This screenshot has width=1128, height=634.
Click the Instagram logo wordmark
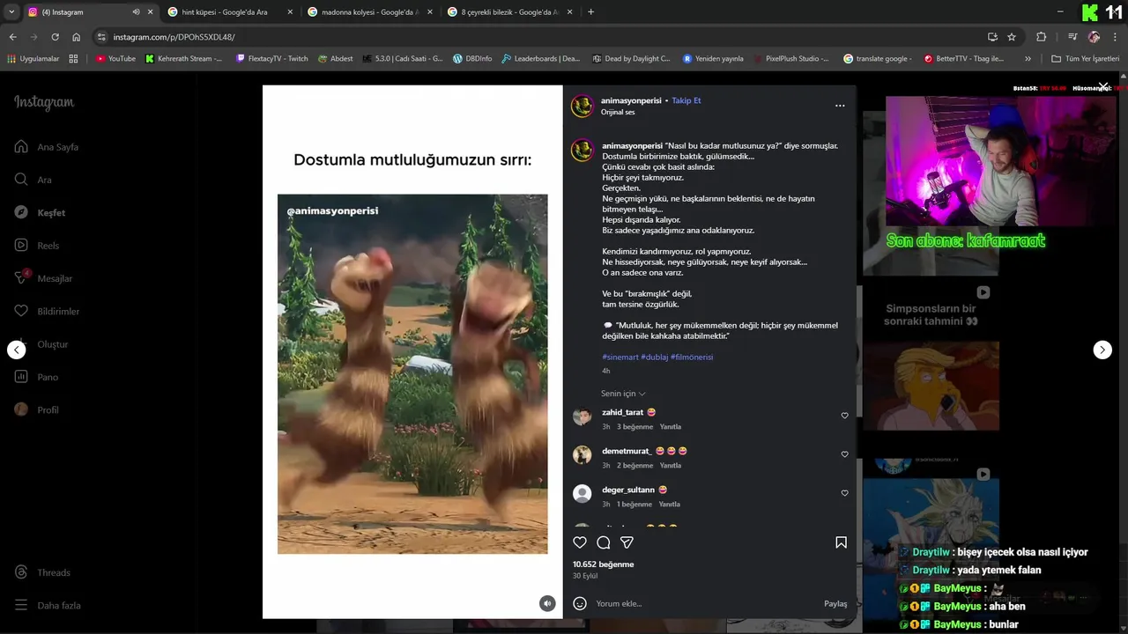(44, 102)
